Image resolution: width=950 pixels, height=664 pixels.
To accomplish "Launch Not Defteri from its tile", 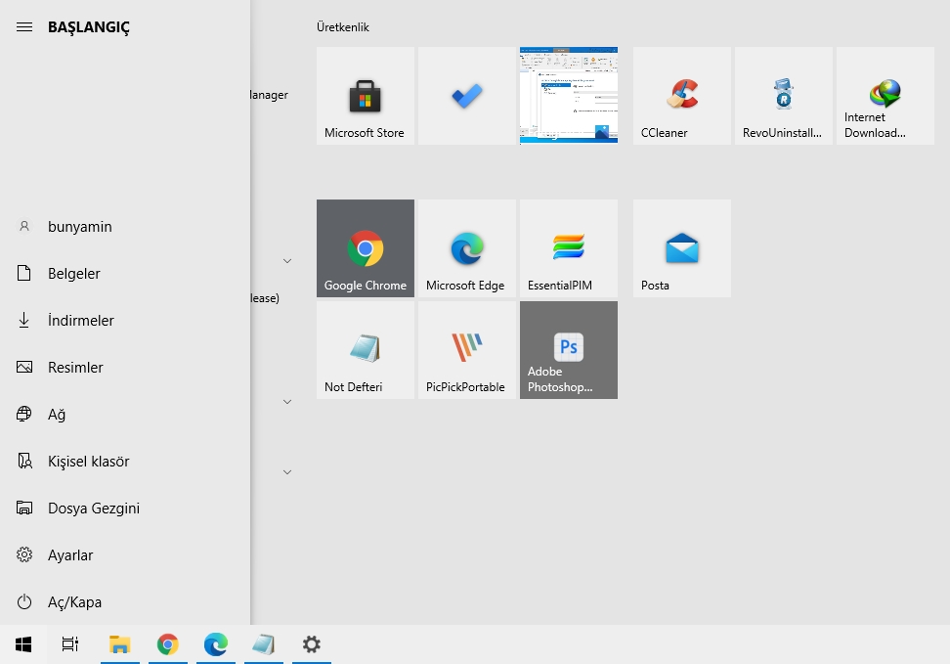I will (365, 350).
